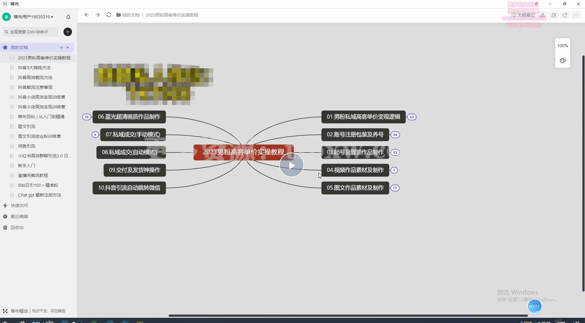The height and width of the screenshot is (323, 585).
Task: Go back with the left arrow
Action: point(86,15)
